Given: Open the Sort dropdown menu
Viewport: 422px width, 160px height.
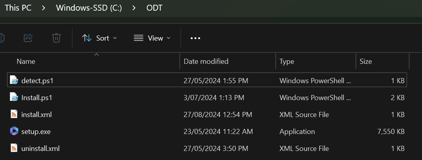Looking at the screenshot, I should (x=99, y=38).
